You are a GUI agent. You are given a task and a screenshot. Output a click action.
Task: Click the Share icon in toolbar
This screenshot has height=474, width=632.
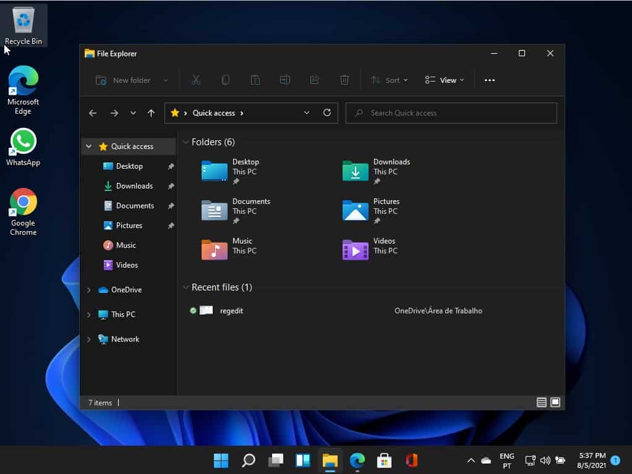(314, 80)
